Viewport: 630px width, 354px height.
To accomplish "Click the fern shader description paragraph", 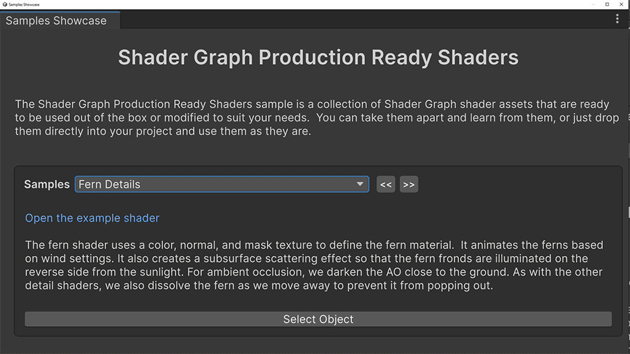I will [x=314, y=265].
